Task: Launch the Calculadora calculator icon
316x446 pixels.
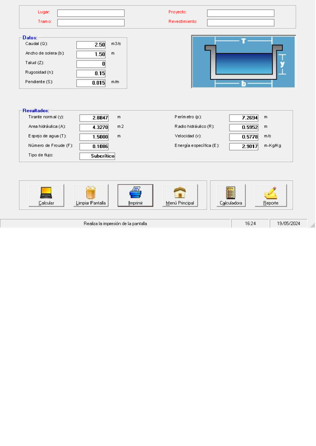Action: click(x=231, y=193)
